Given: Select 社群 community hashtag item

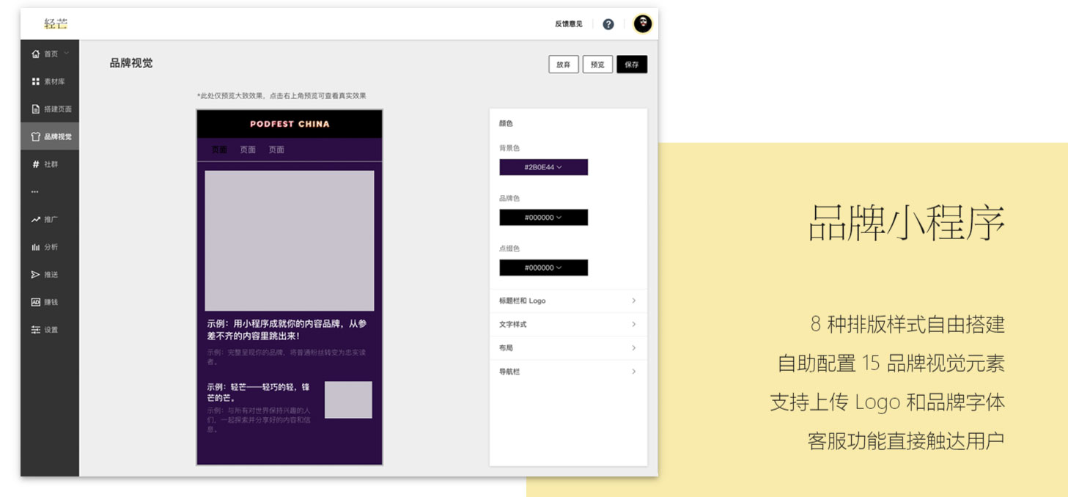Looking at the screenshot, I should pyautogui.click(x=45, y=164).
